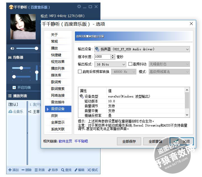Open the 输出设备 speaker dropdown

[x=142, y=49]
